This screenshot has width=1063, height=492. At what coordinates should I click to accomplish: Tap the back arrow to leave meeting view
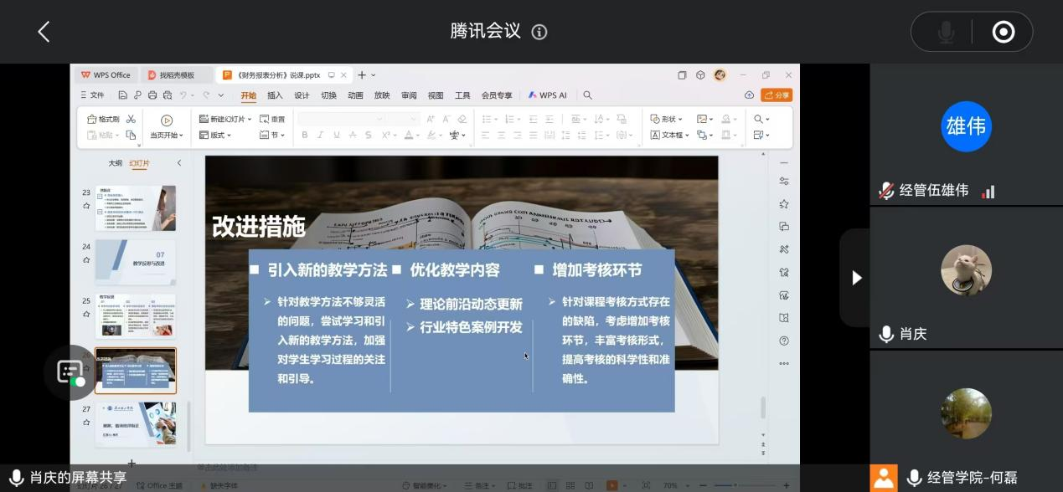click(44, 32)
